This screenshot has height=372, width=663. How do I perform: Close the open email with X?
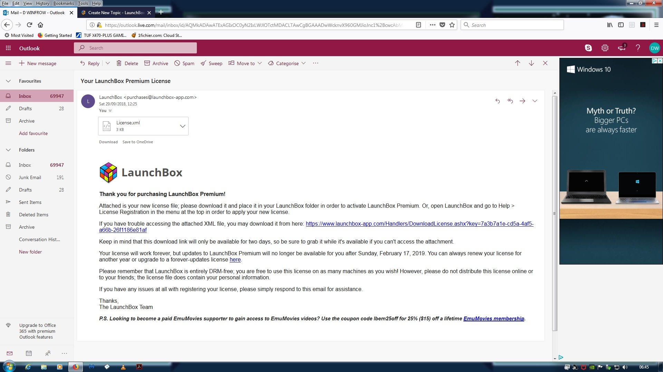[545, 63]
